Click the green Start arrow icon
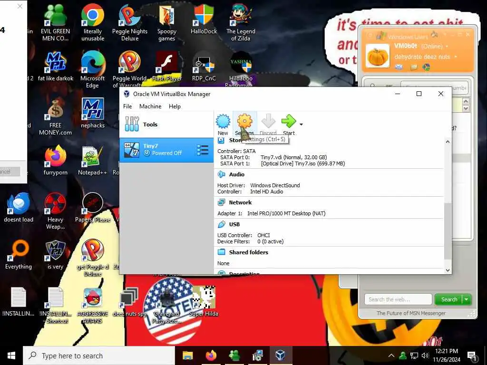 pyautogui.click(x=289, y=121)
